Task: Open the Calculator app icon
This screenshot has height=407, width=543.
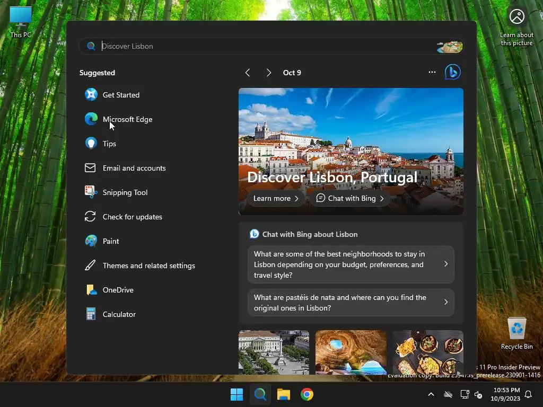Action: (91, 314)
